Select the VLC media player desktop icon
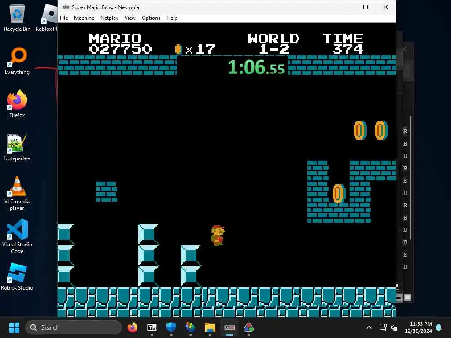The width and height of the screenshot is (451, 338). [17, 194]
